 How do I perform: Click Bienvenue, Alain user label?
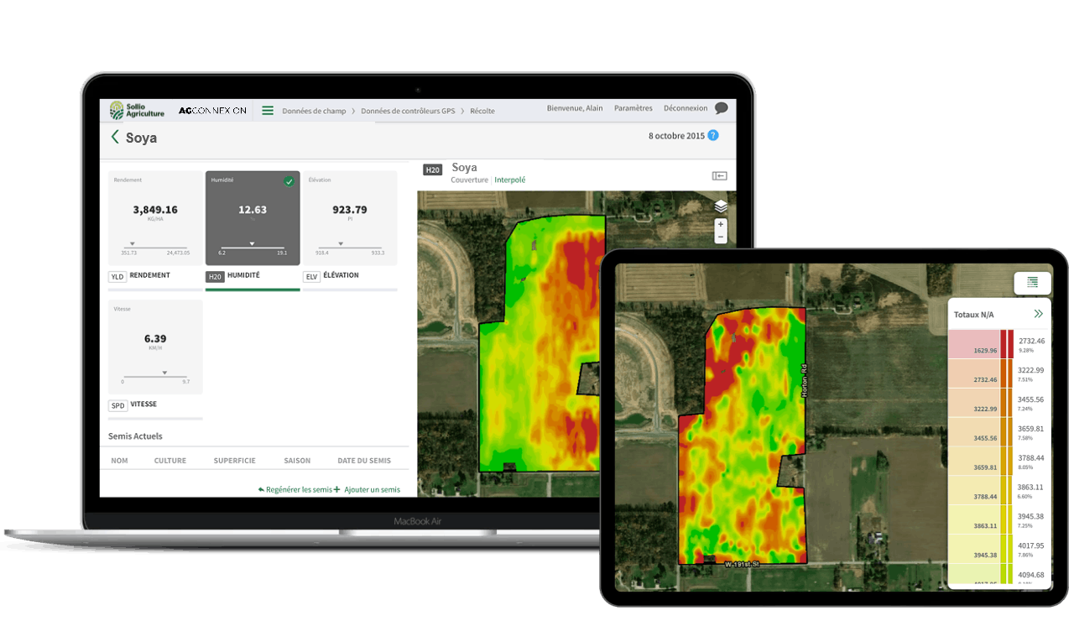(575, 108)
